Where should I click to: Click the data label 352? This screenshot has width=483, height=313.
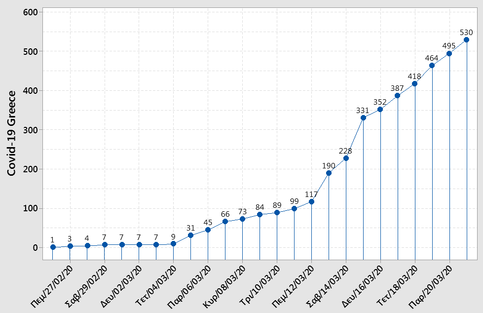coord(380,102)
